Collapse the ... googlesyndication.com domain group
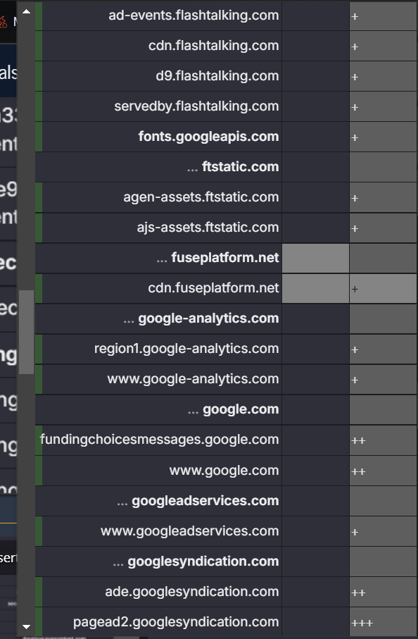Screen dimensions: 418x639 pyautogui.click(x=196, y=562)
